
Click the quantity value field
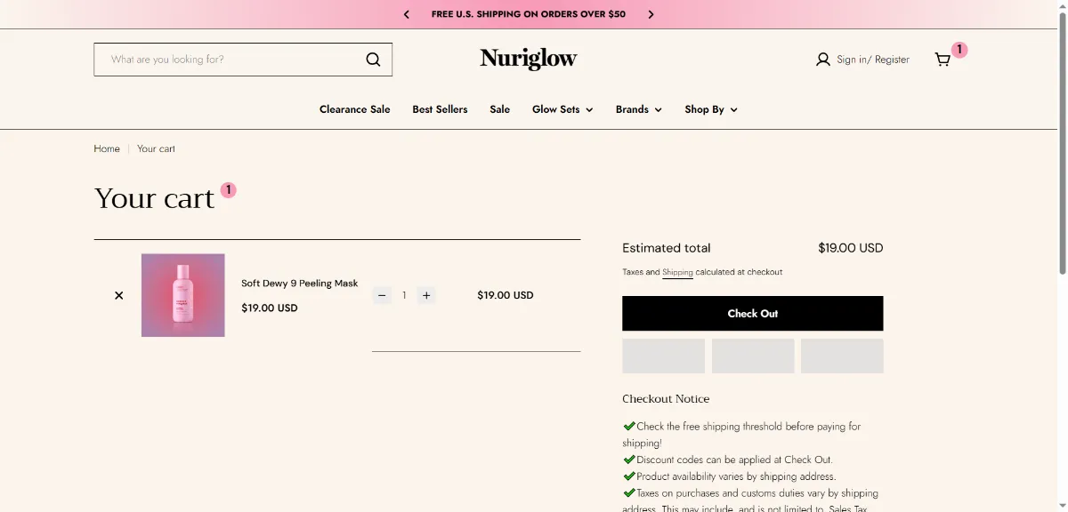[x=404, y=295]
